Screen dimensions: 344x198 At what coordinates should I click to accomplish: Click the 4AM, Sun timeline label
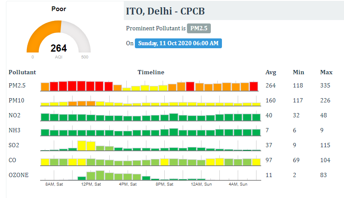(238, 184)
